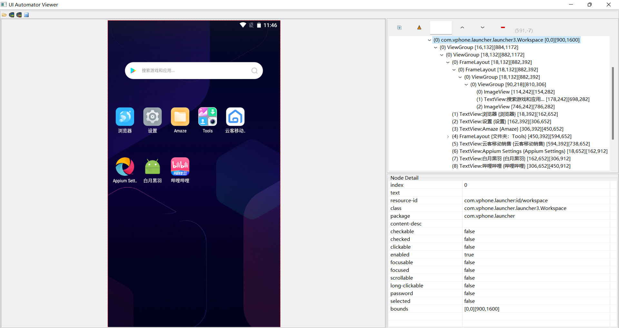Tap the Play Store triangle in search bar
Screen dimensions: 619x328
133,71
